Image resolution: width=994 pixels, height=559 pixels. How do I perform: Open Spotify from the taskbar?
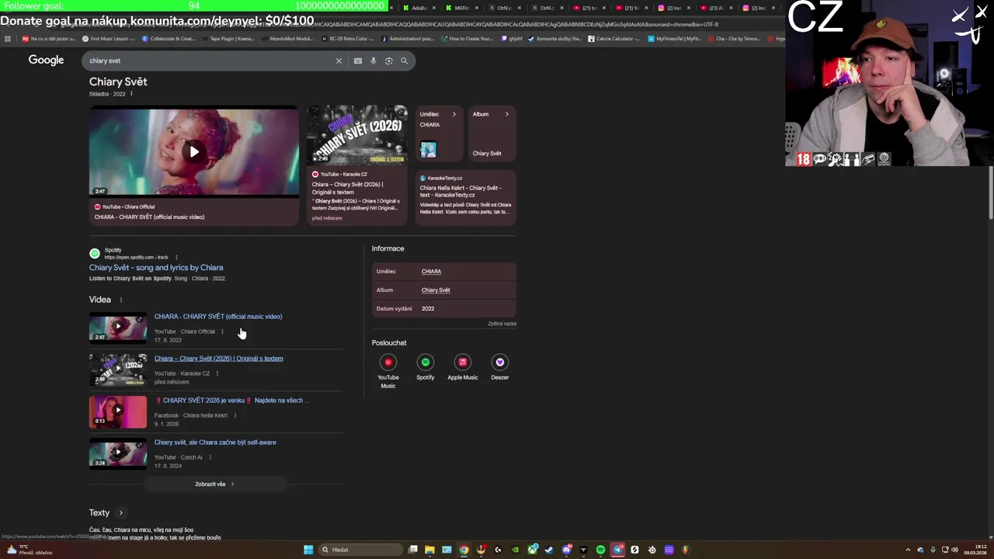tap(600, 550)
